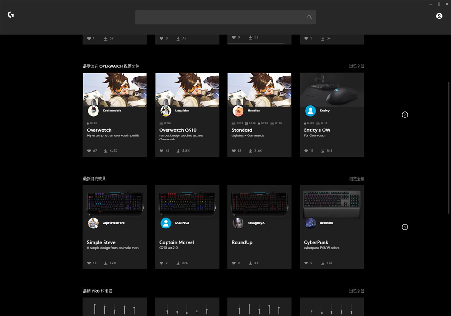The height and width of the screenshot is (316, 451).
Task: Open the Overwatch G910 Tracer thumbnail
Action: 187,90
